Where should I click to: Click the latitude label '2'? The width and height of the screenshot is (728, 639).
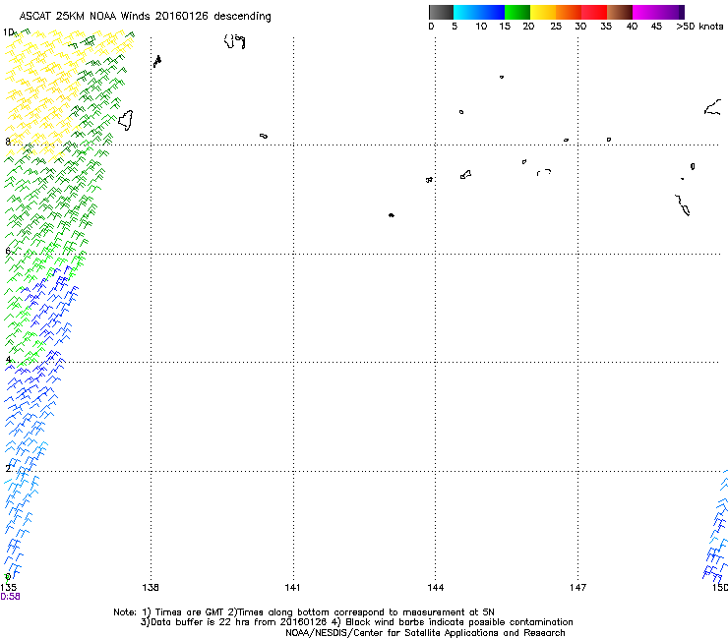[8, 468]
